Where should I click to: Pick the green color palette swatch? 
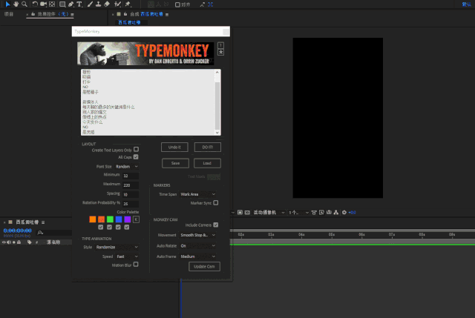click(x=110, y=219)
